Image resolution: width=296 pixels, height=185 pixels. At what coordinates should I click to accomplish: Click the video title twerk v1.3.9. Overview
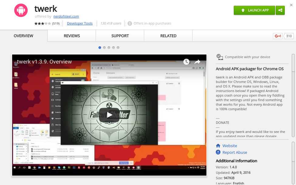(44, 62)
